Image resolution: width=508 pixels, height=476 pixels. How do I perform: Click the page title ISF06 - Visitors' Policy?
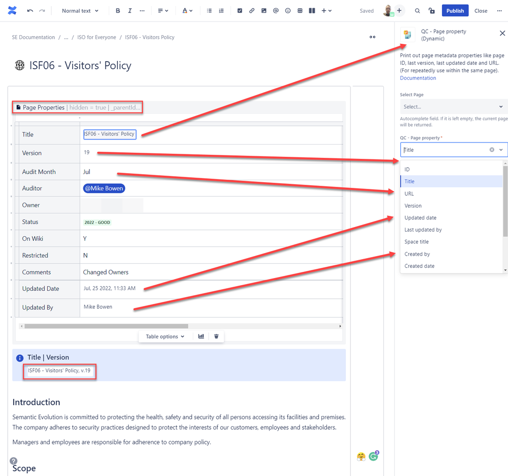[x=80, y=65]
